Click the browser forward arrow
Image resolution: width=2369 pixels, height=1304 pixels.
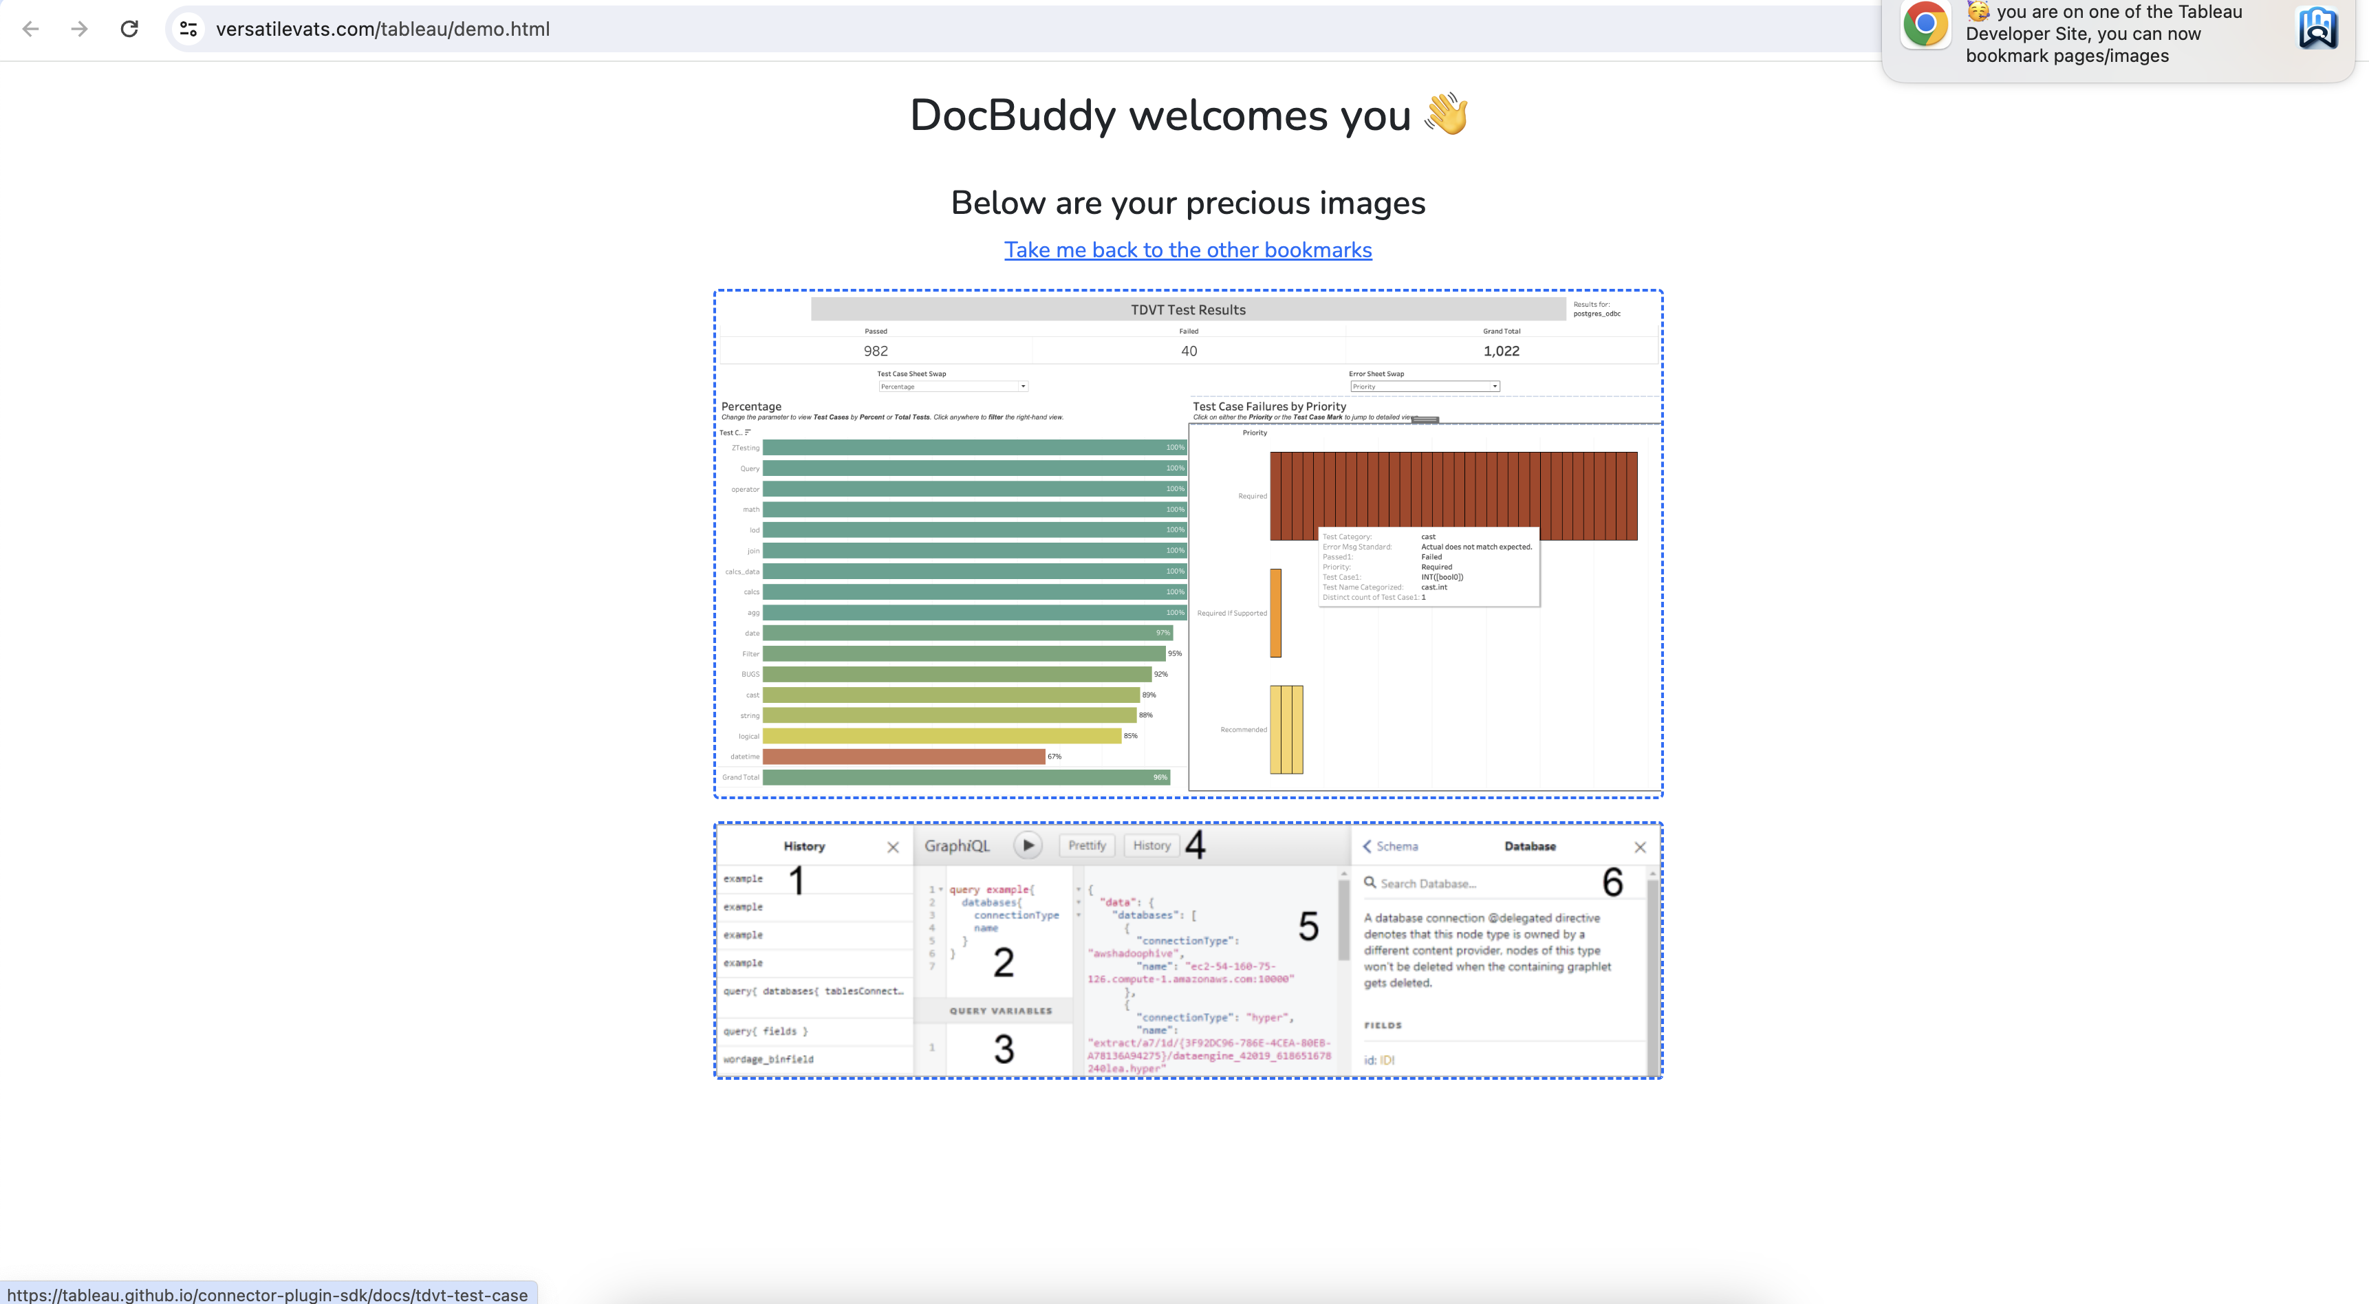[x=80, y=28]
